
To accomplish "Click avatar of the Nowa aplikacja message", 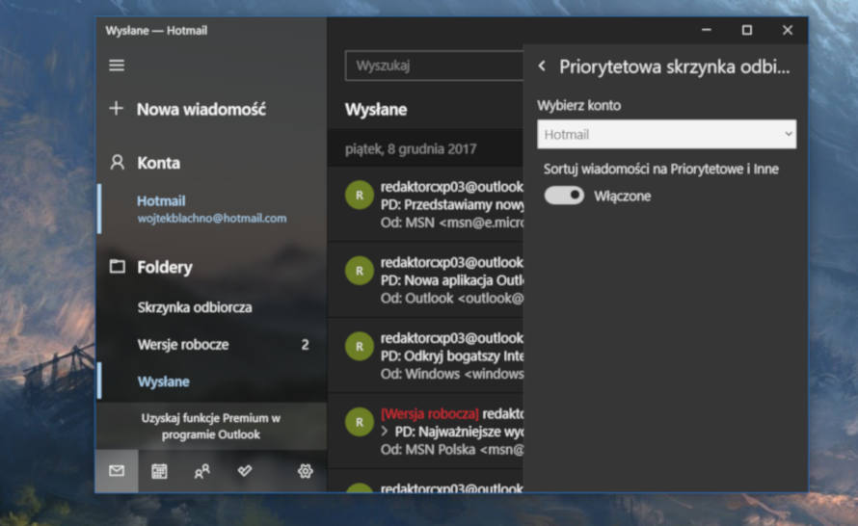I will pyautogui.click(x=360, y=271).
